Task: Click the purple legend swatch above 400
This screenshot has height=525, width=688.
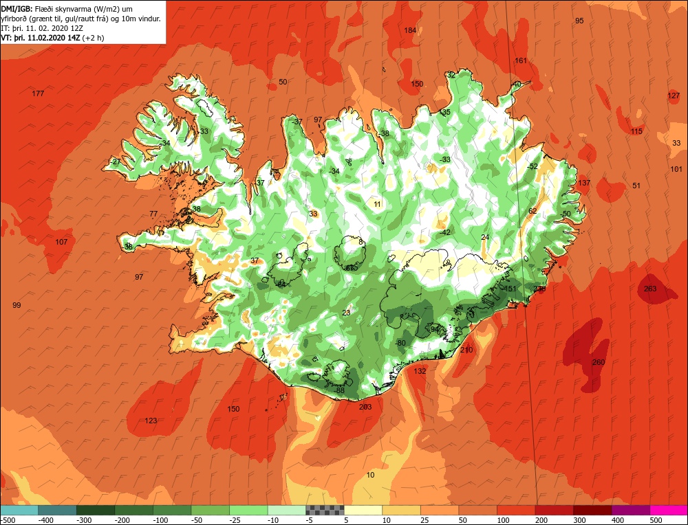Action: (x=631, y=510)
